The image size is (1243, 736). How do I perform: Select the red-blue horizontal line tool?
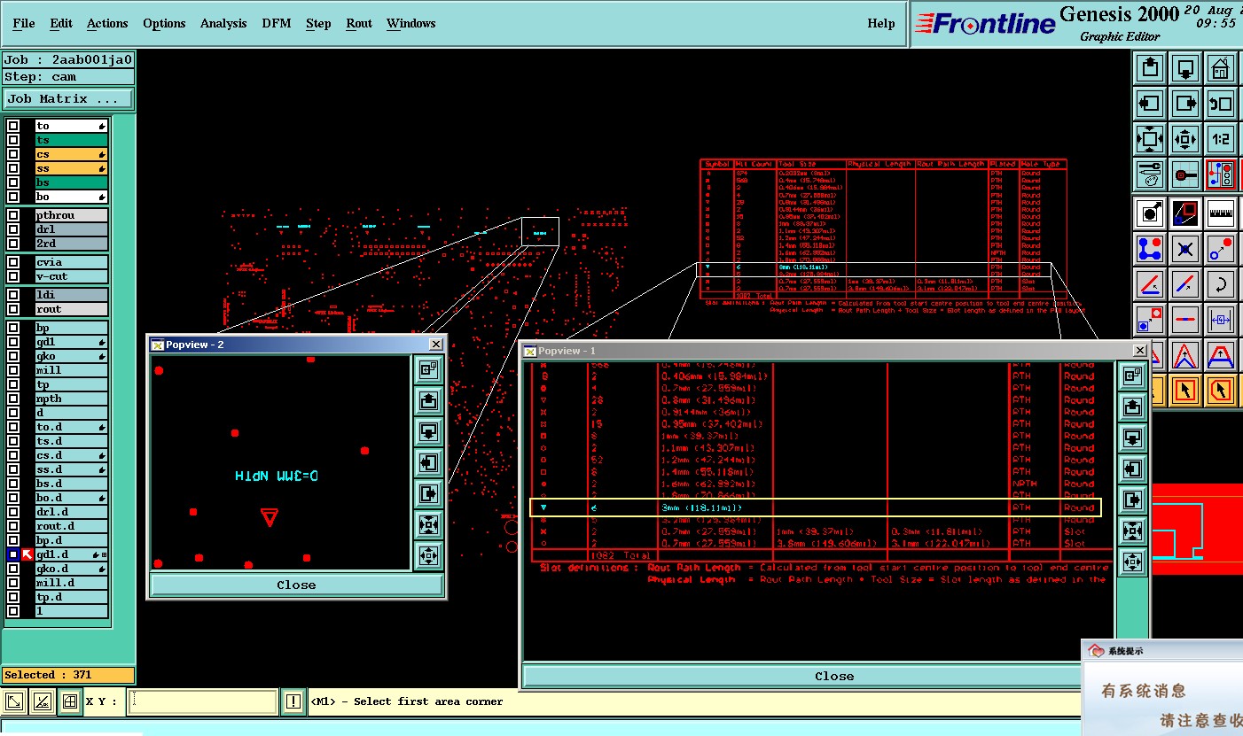1185,320
